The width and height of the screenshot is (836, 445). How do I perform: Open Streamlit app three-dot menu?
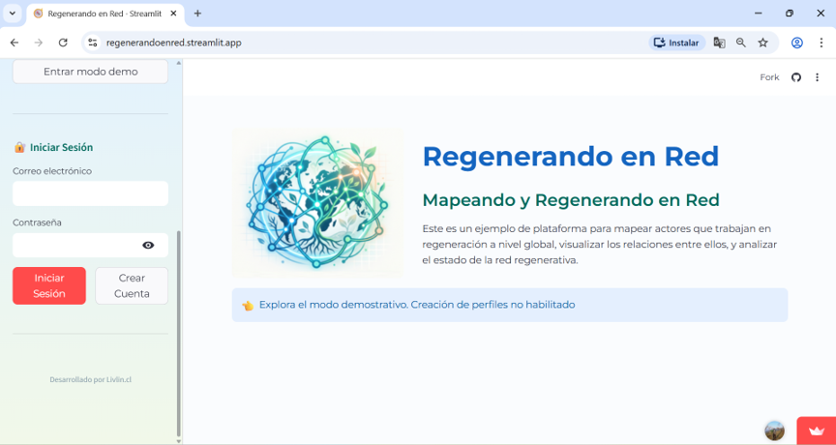pyautogui.click(x=817, y=77)
